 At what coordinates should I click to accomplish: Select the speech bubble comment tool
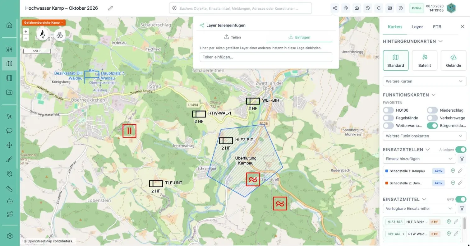pos(9,131)
